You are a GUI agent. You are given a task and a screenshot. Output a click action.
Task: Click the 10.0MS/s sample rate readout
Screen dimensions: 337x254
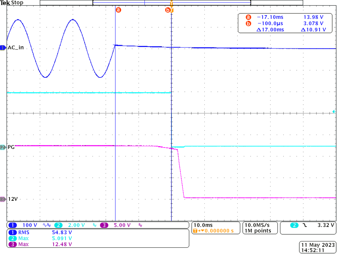pos(257,225)
